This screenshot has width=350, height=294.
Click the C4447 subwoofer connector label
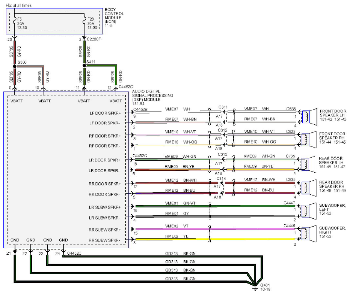289,203
